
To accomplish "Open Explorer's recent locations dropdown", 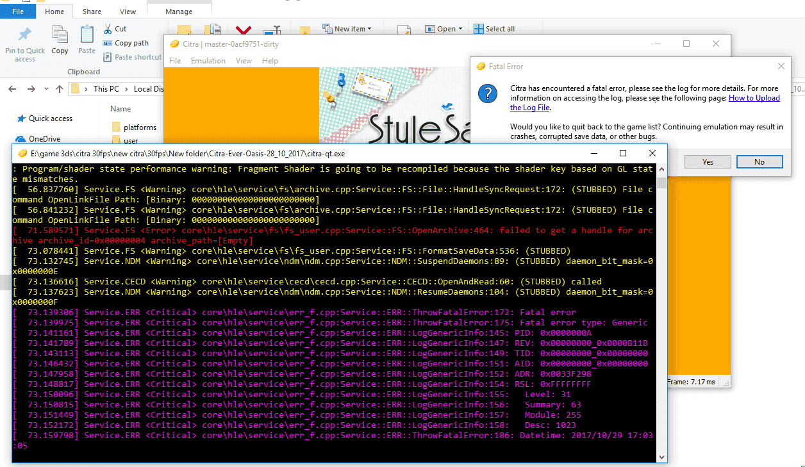I will tap(45, 89).
